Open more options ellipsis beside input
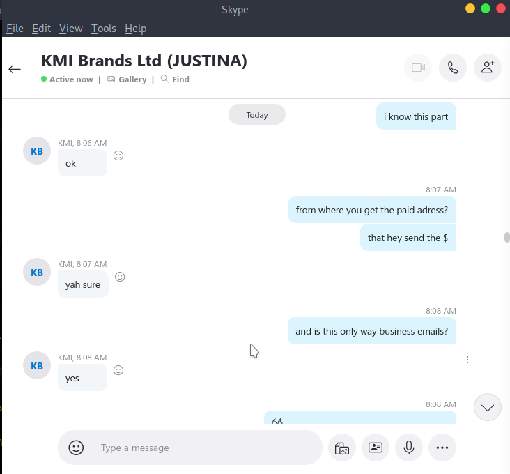 tap(442, 448)
